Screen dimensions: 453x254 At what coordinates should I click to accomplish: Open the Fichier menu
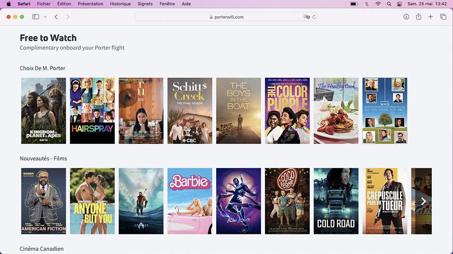click(x=44, y=4)
